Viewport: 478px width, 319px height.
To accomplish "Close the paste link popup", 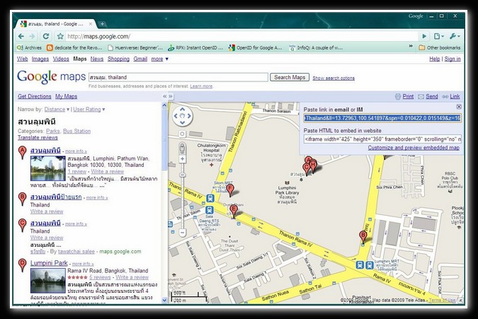I will (459, 107).
